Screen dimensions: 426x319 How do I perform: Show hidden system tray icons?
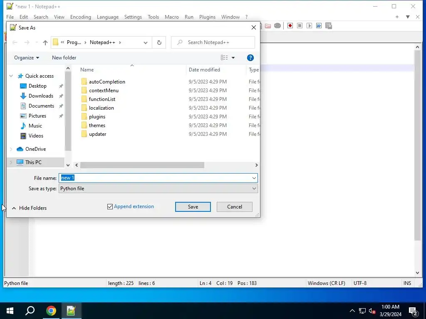point(352,311)
